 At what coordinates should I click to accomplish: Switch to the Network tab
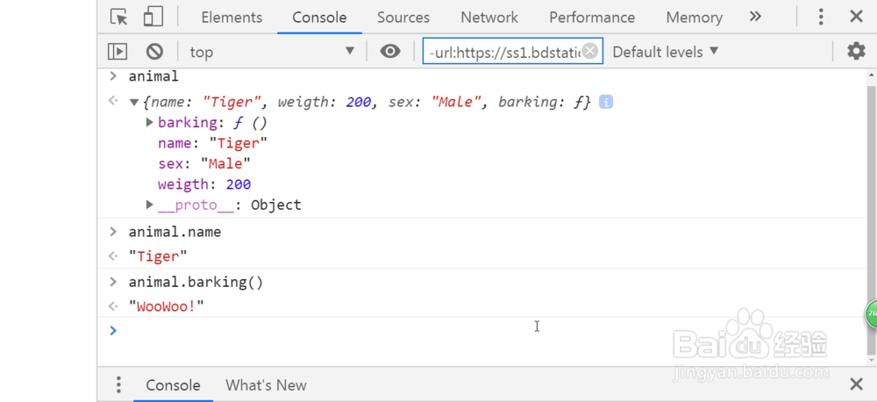coord(489,18)
